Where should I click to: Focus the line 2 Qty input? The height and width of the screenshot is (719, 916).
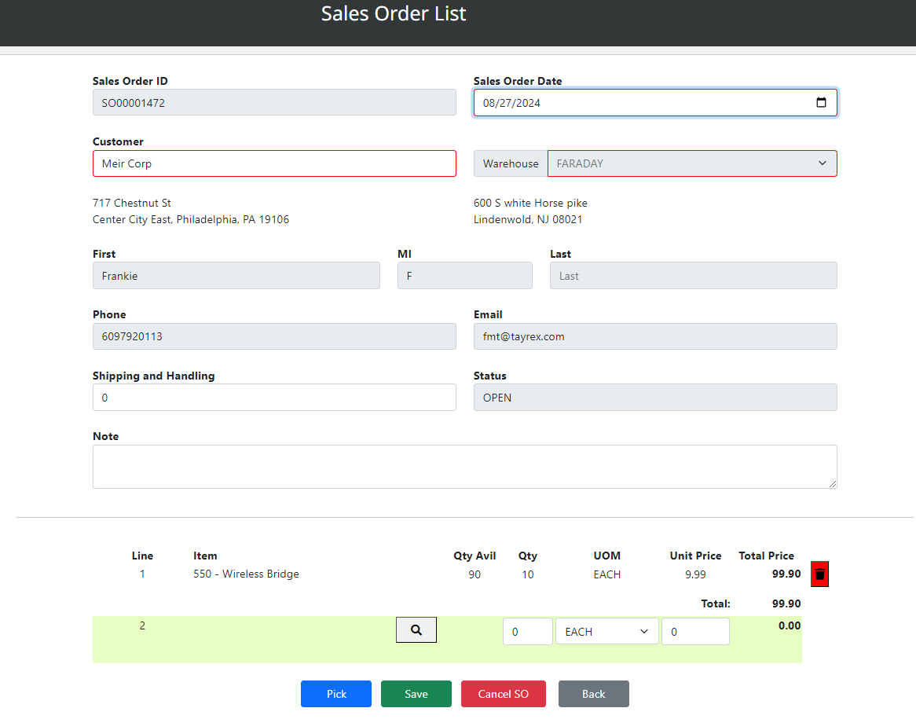pos(527,631)
